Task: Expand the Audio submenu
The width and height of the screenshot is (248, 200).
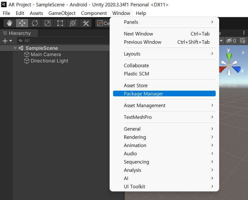Action: (x=164, y=153)
